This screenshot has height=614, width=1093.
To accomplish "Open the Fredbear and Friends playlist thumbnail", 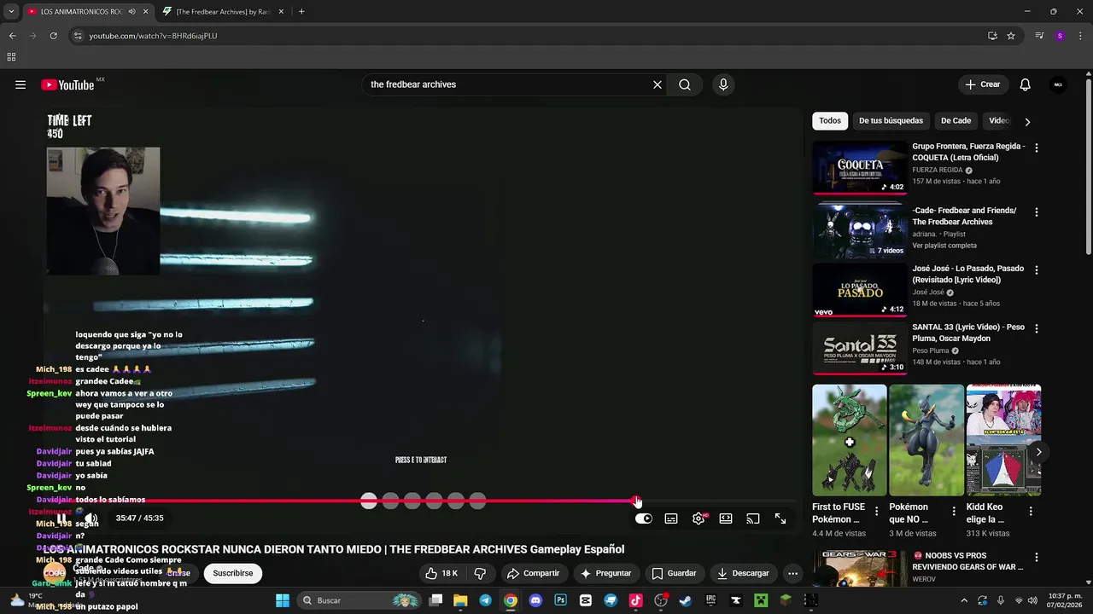I will point(860,230).
